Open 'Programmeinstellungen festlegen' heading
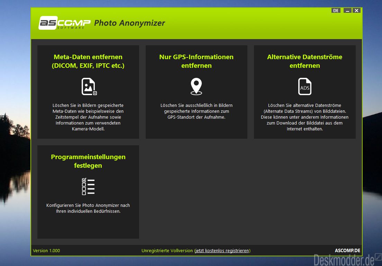This screenshot has width=382, height=266. 88,161
